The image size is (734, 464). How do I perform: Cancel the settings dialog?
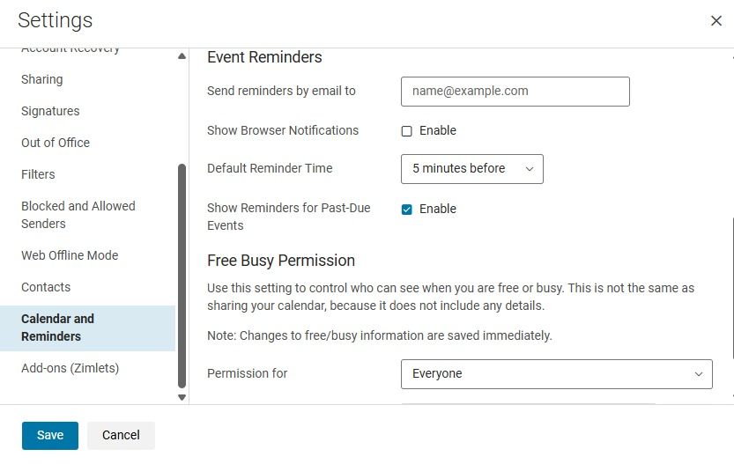tap(121, 435)
